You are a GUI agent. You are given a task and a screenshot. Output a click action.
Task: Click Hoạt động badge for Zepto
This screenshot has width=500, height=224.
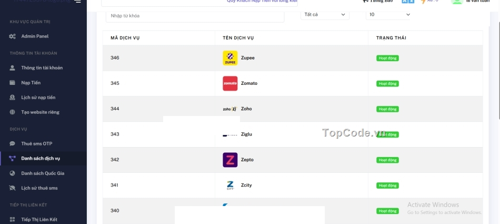coord(387,160)
